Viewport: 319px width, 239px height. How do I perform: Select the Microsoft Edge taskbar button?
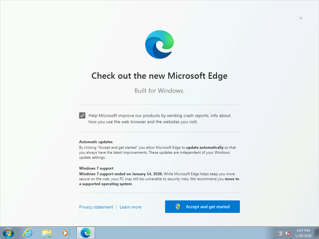tap(86, 233)
